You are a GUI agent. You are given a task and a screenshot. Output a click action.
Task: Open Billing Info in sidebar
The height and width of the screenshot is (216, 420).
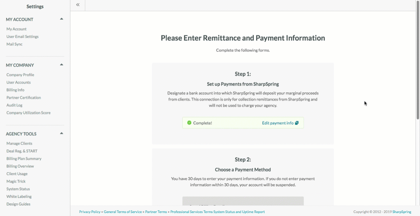coord(15,90)
